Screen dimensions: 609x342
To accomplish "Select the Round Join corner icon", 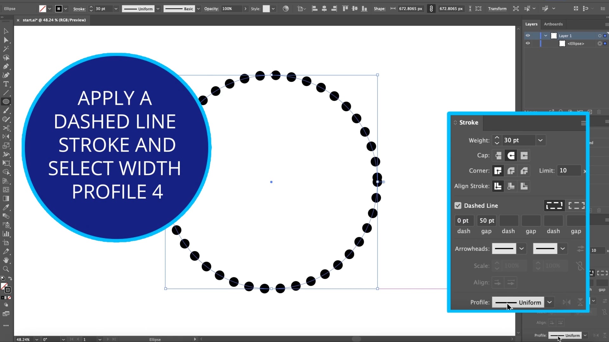I will pos(511,171).
